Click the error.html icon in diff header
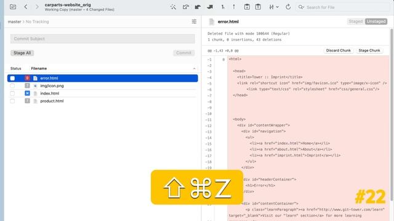Viewport: 394px width, 221px height. [211, 21]
